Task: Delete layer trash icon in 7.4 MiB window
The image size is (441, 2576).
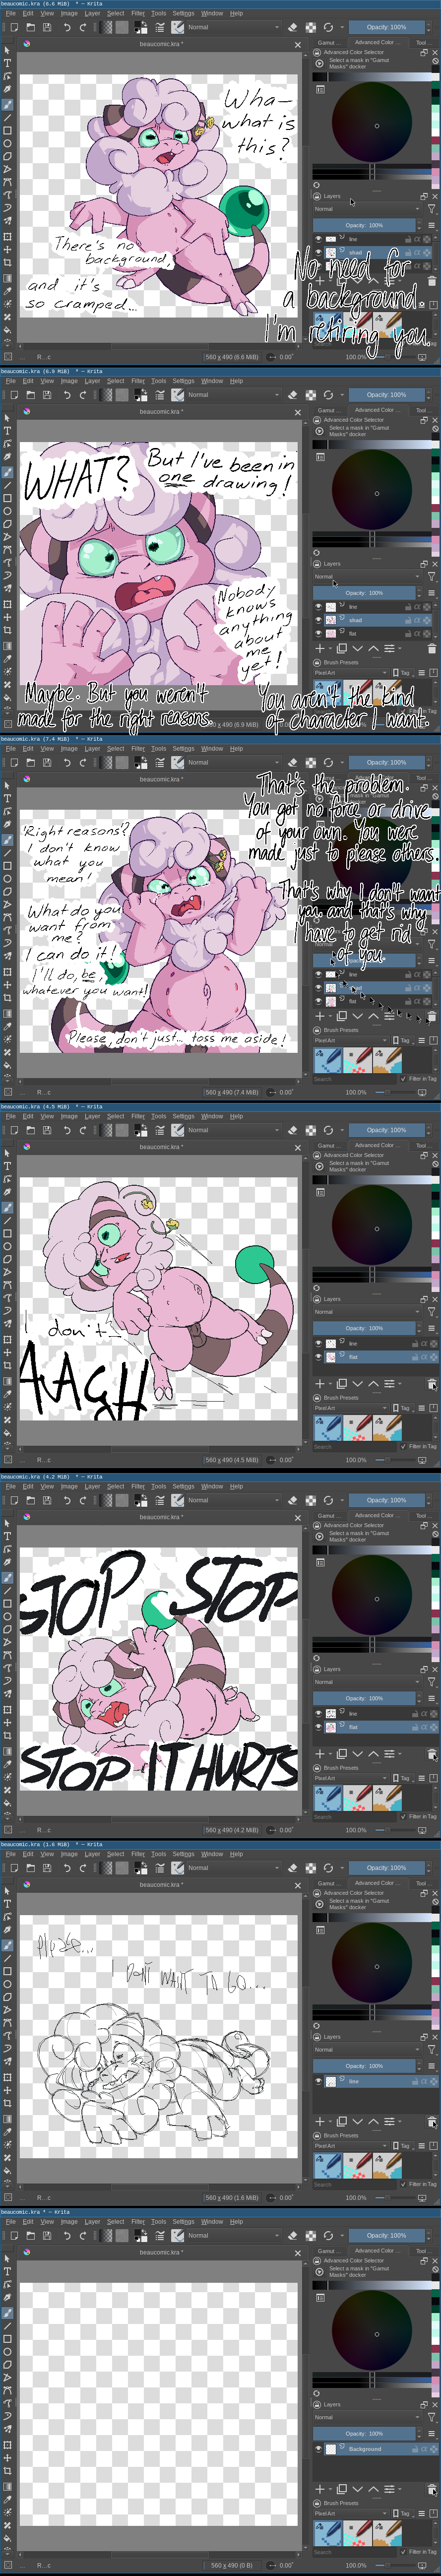Action: [432, 1015]
